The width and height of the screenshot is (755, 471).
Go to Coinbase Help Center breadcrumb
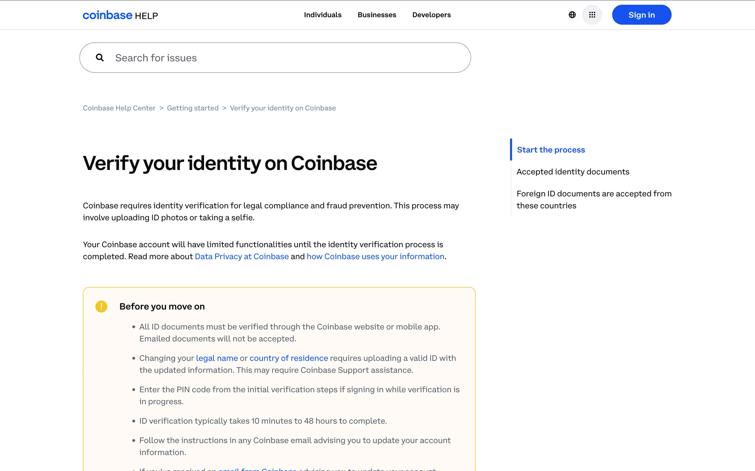(119, 108)
